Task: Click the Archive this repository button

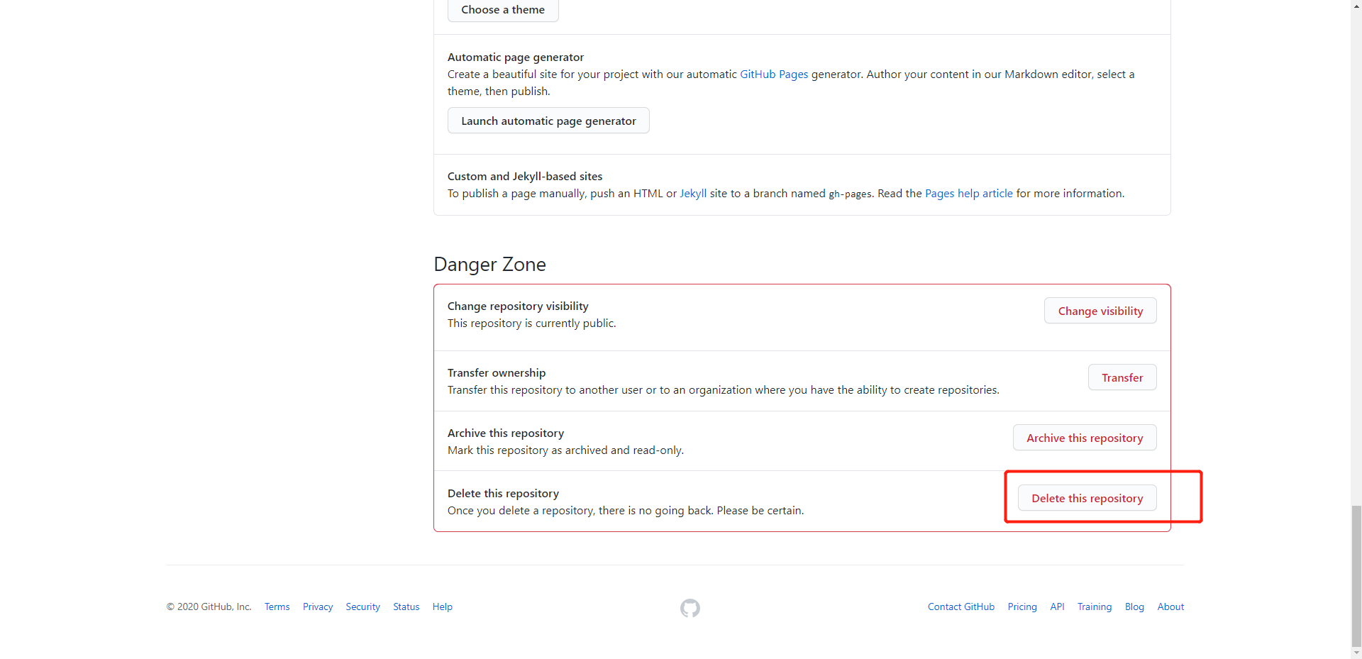Action: pyautogui.click(x=1084, y=438)
